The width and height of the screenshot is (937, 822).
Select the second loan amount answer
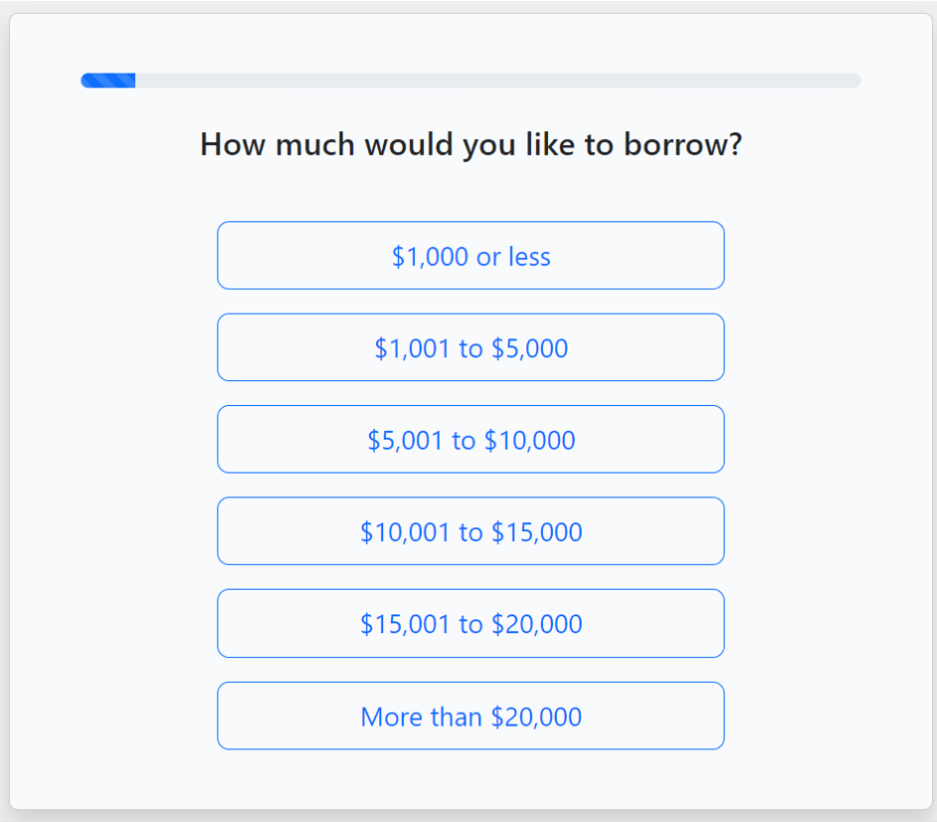(470, 347)
